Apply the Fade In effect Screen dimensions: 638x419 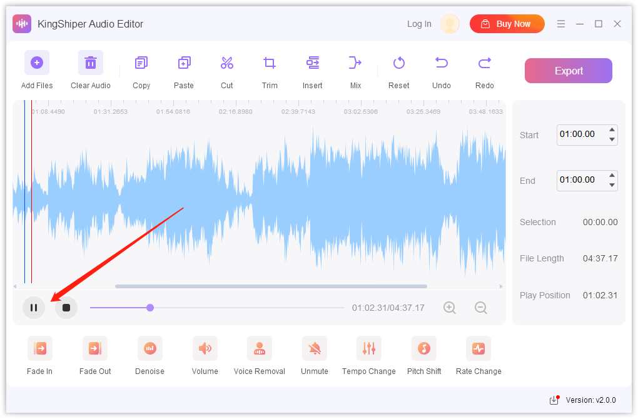(x=40, y=348)
